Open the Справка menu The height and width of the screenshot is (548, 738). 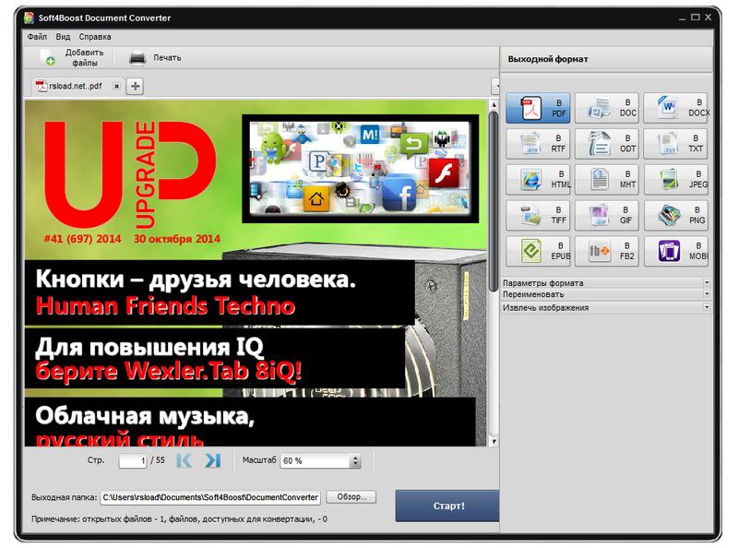coord(95,37)
